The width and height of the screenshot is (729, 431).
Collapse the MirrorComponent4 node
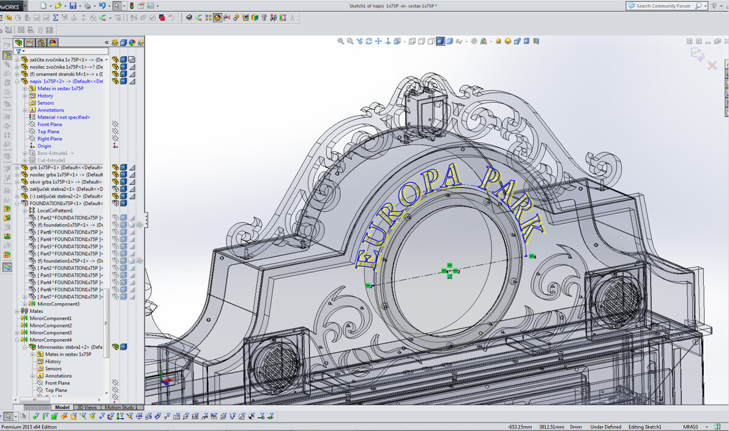17,340
